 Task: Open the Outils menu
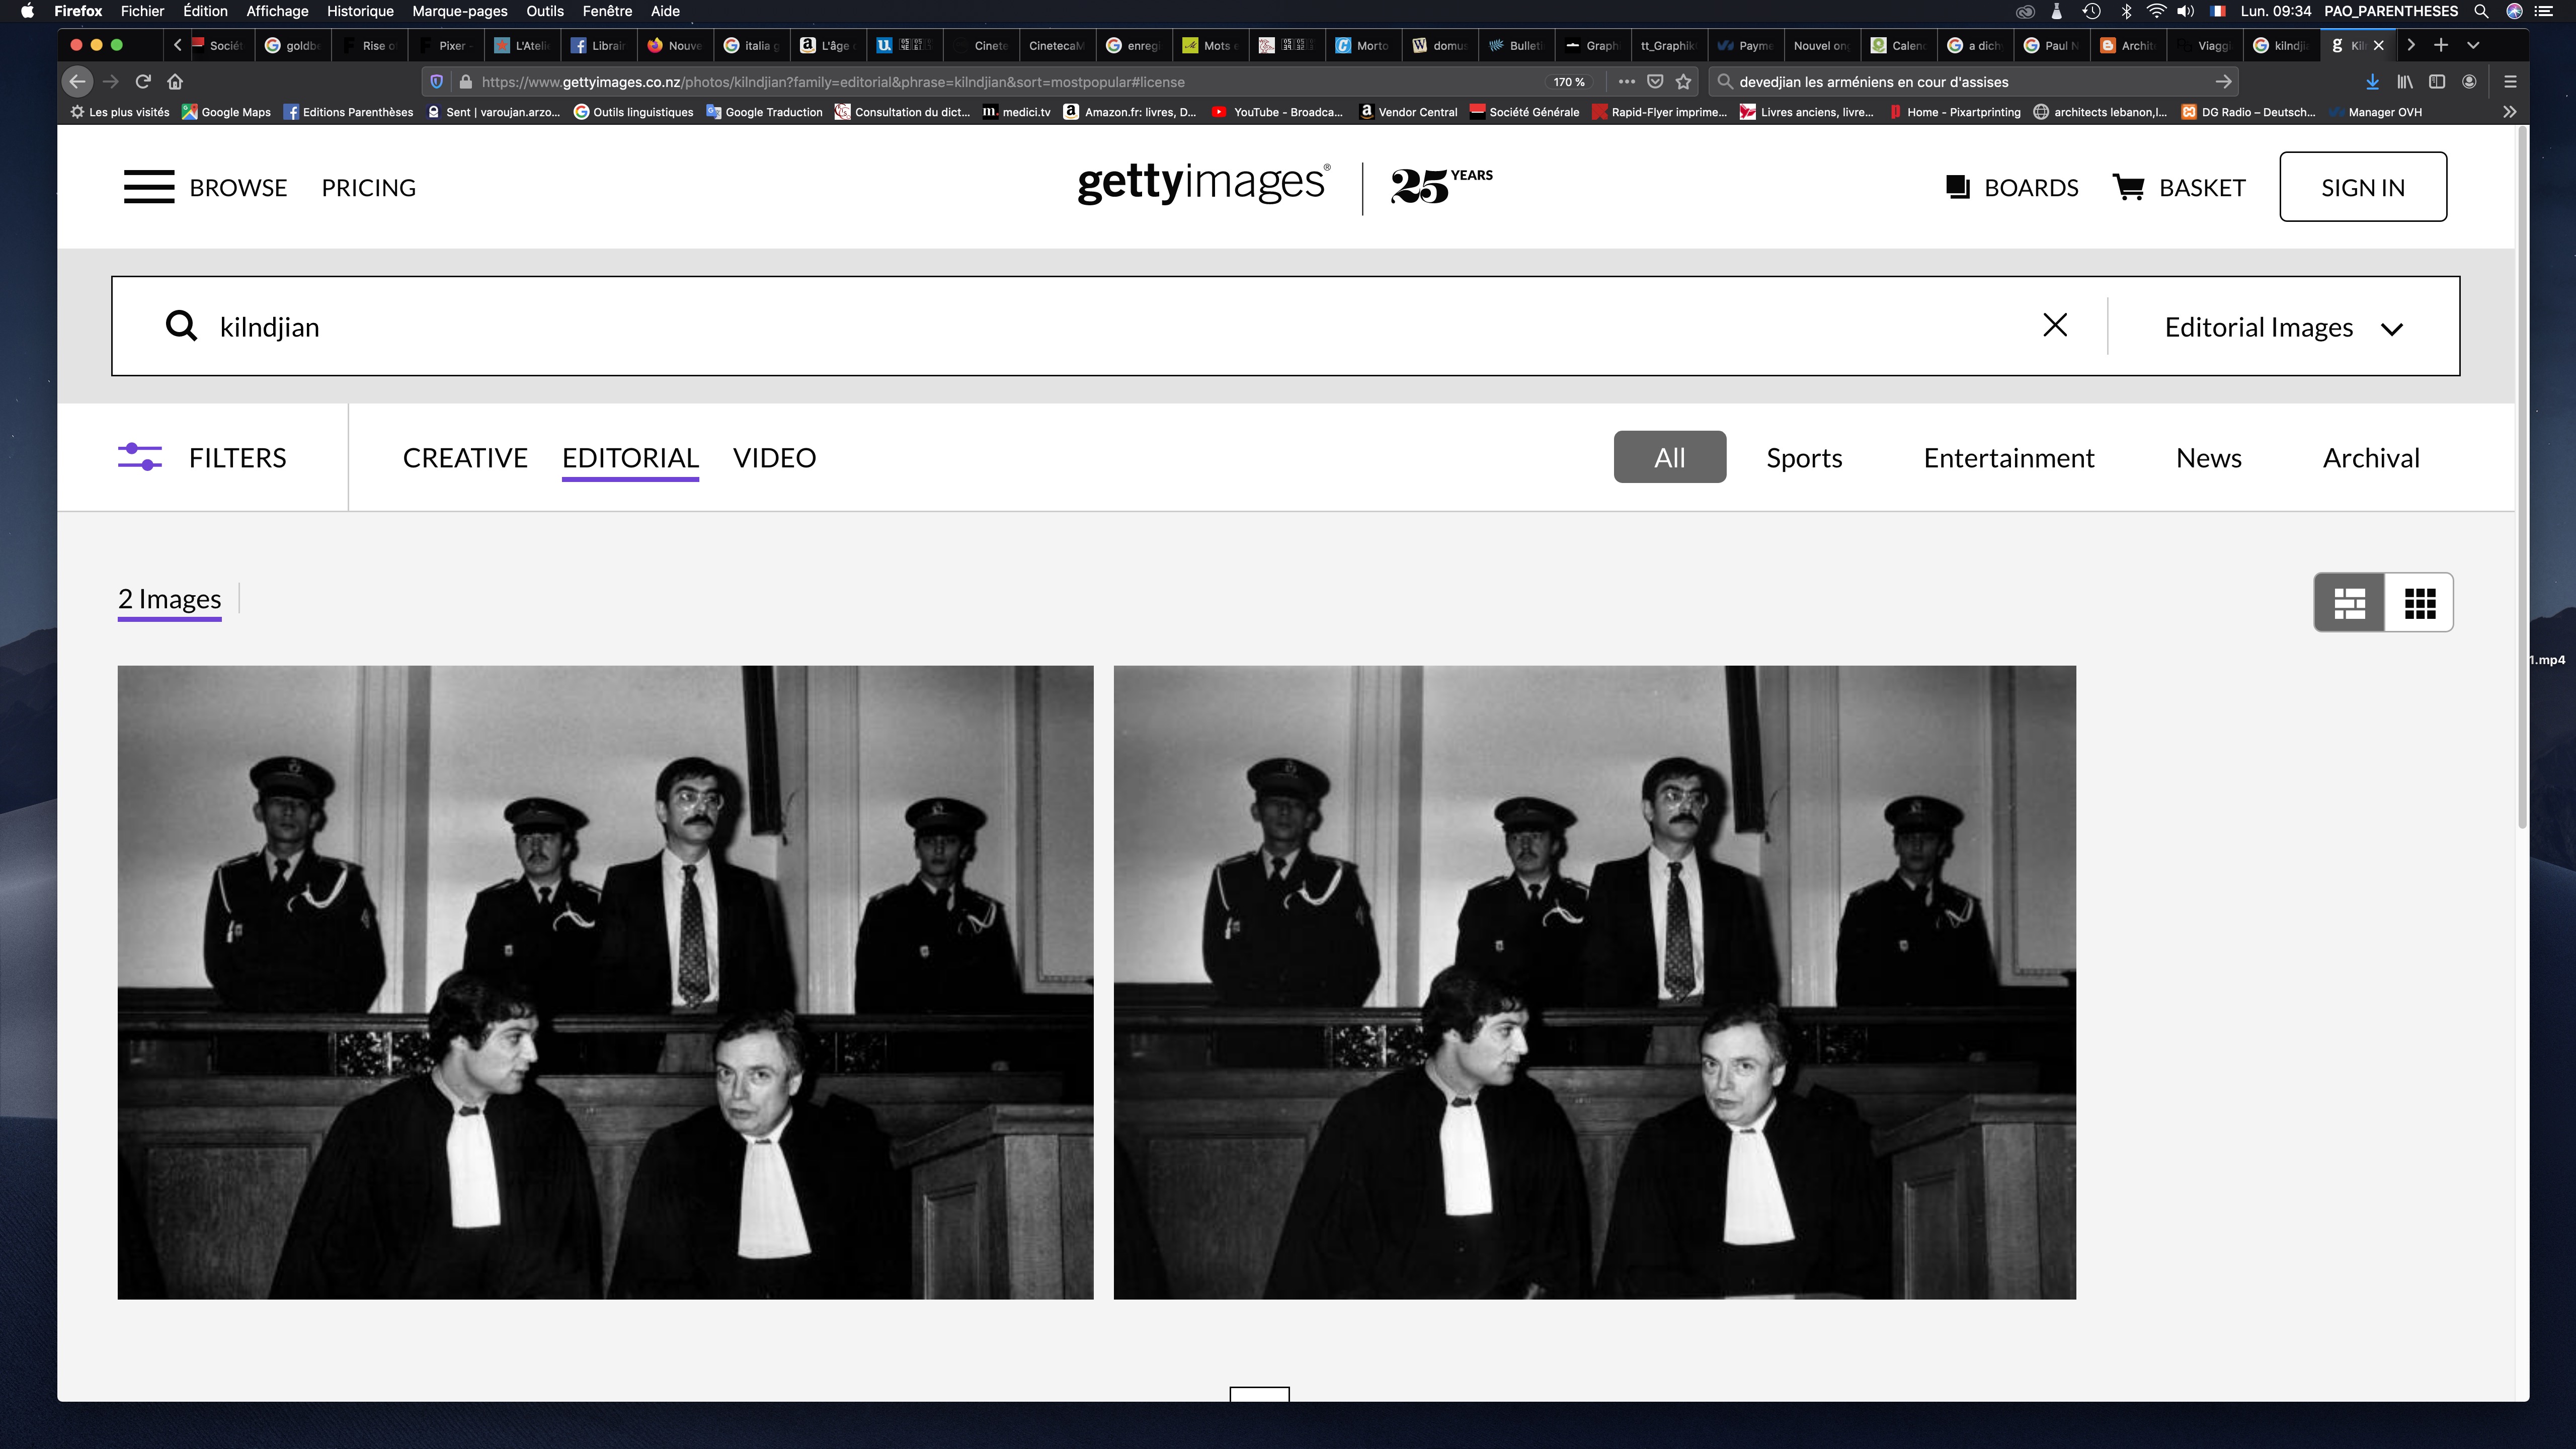click(x=545, y=11)
